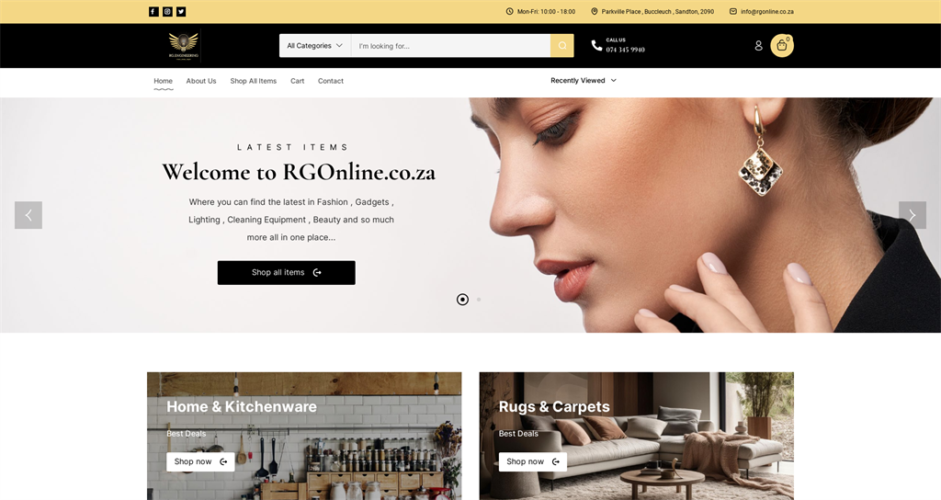Open the Shop All Items menu
Viewport: 941px width, 500px height.
click(x=254, y=81)
